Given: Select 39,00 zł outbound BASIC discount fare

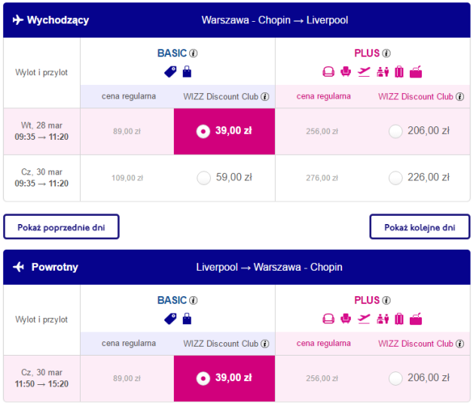Looking at the screenshot, I should click(224, 132).
